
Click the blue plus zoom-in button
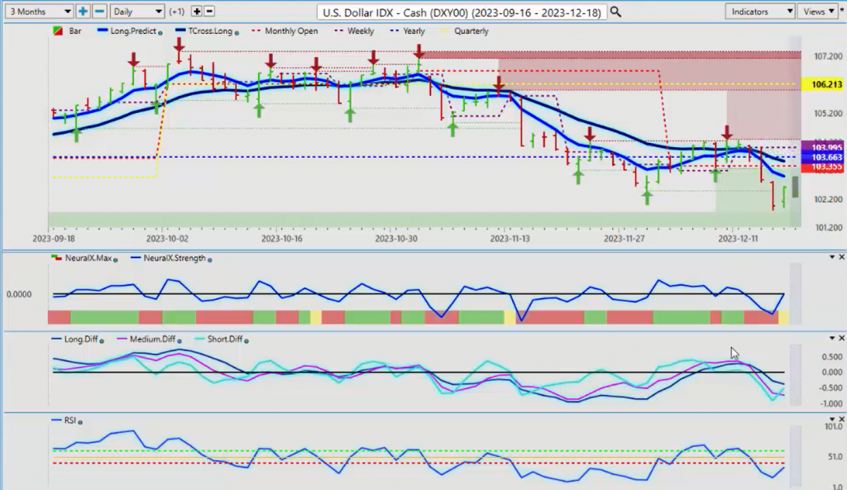[83, 12]
